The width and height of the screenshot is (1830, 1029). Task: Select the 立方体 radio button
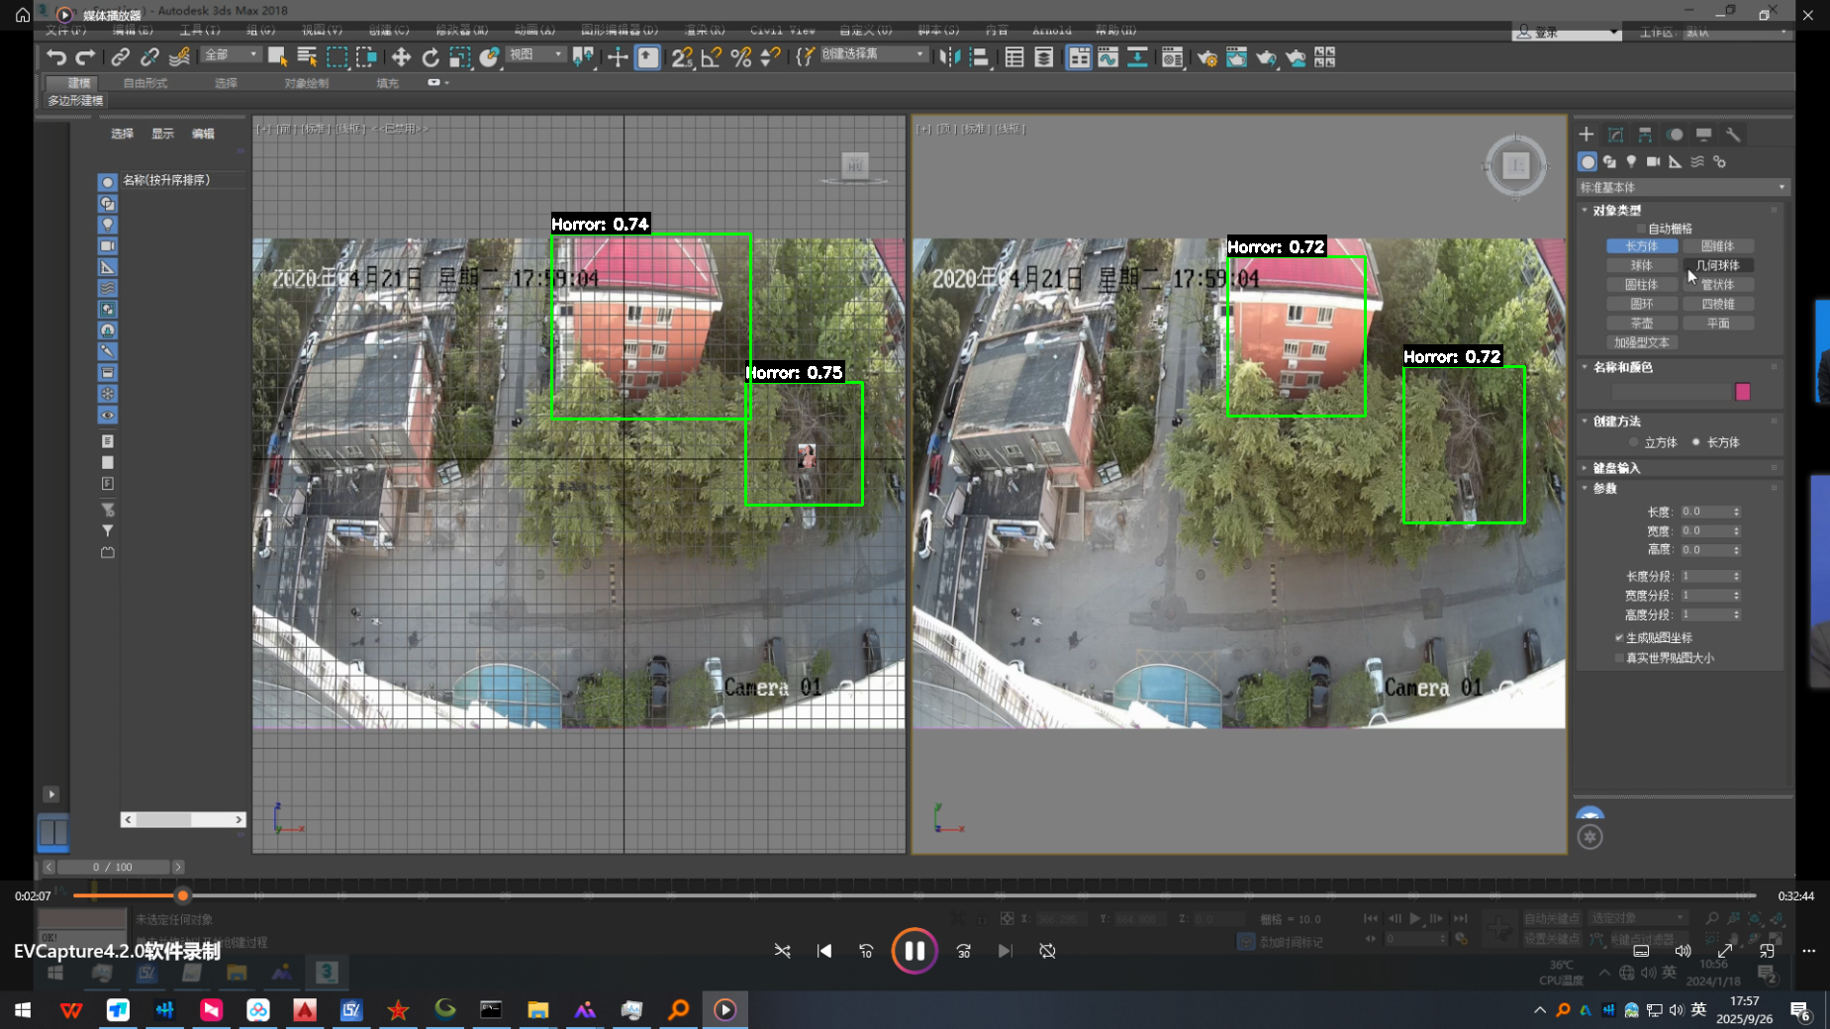[x=1633, y=442]
